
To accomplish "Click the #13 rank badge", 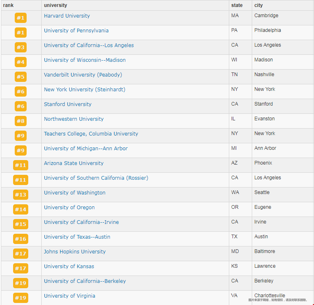I will click(x=20, y=194).
